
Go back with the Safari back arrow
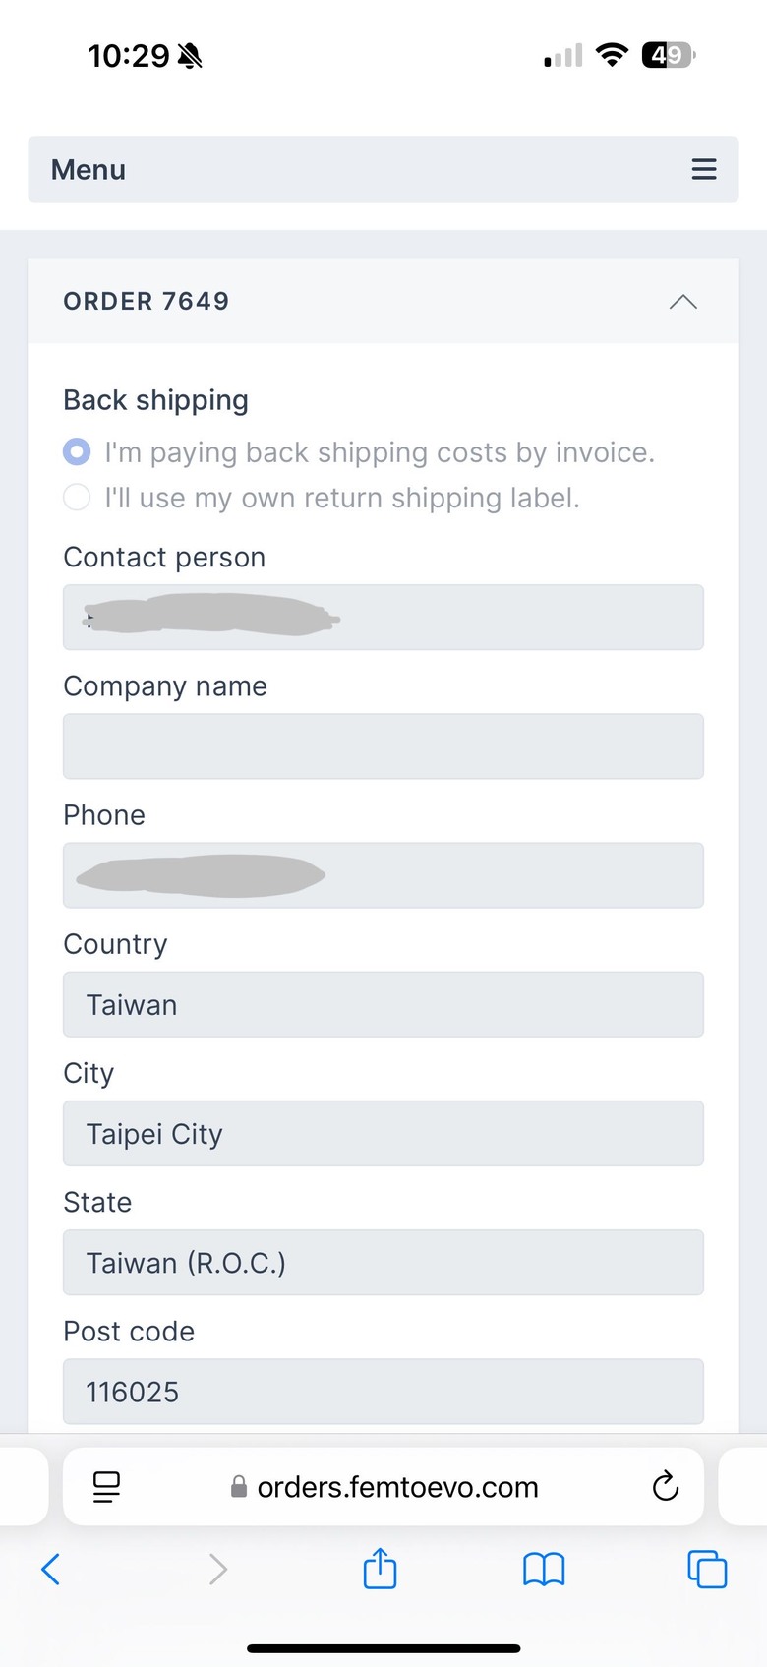[51, 1569]
